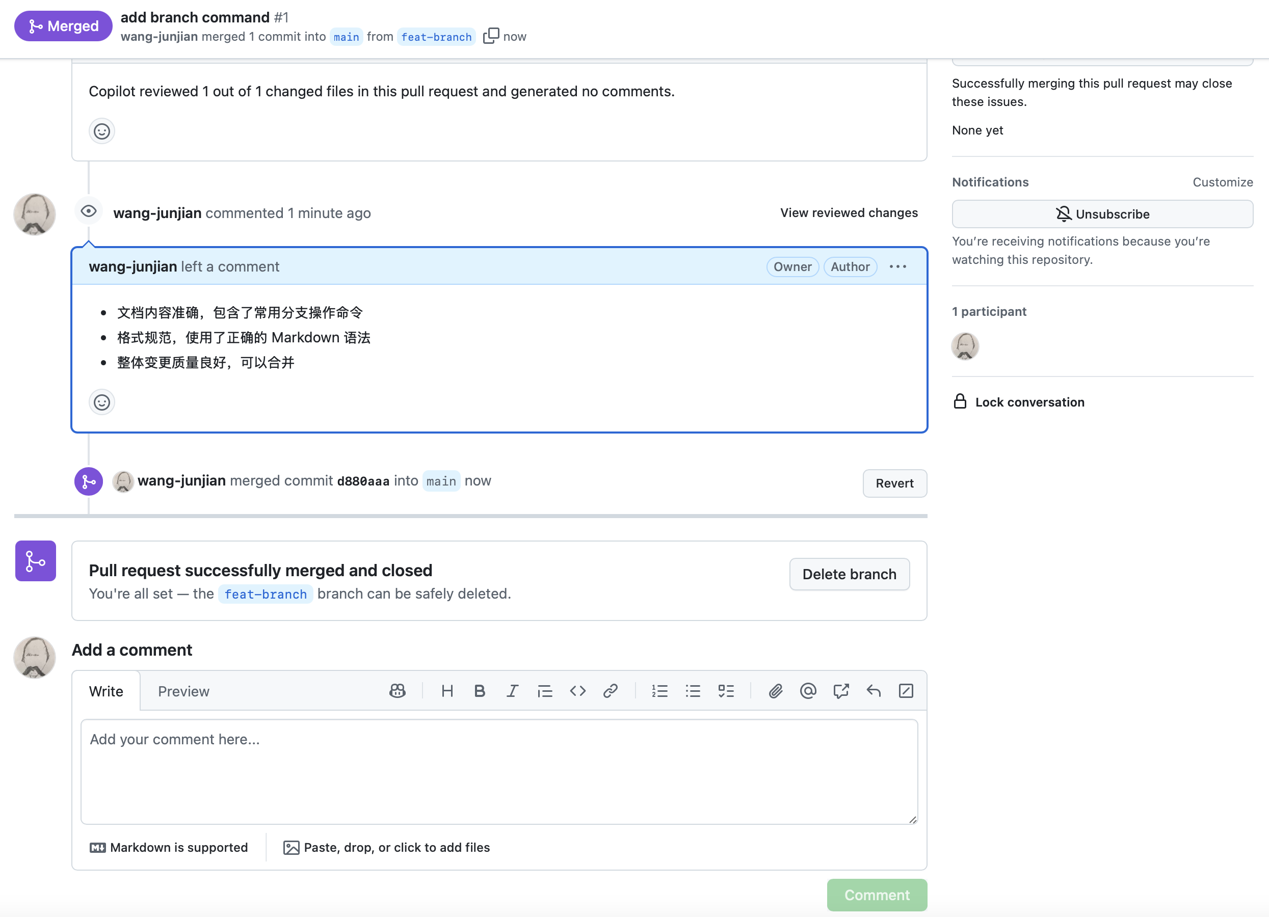The image size is (1269, 917).
Task: Toggle bold formatting in comment editor
Action: pyautogui.click(x=480, y=691)
